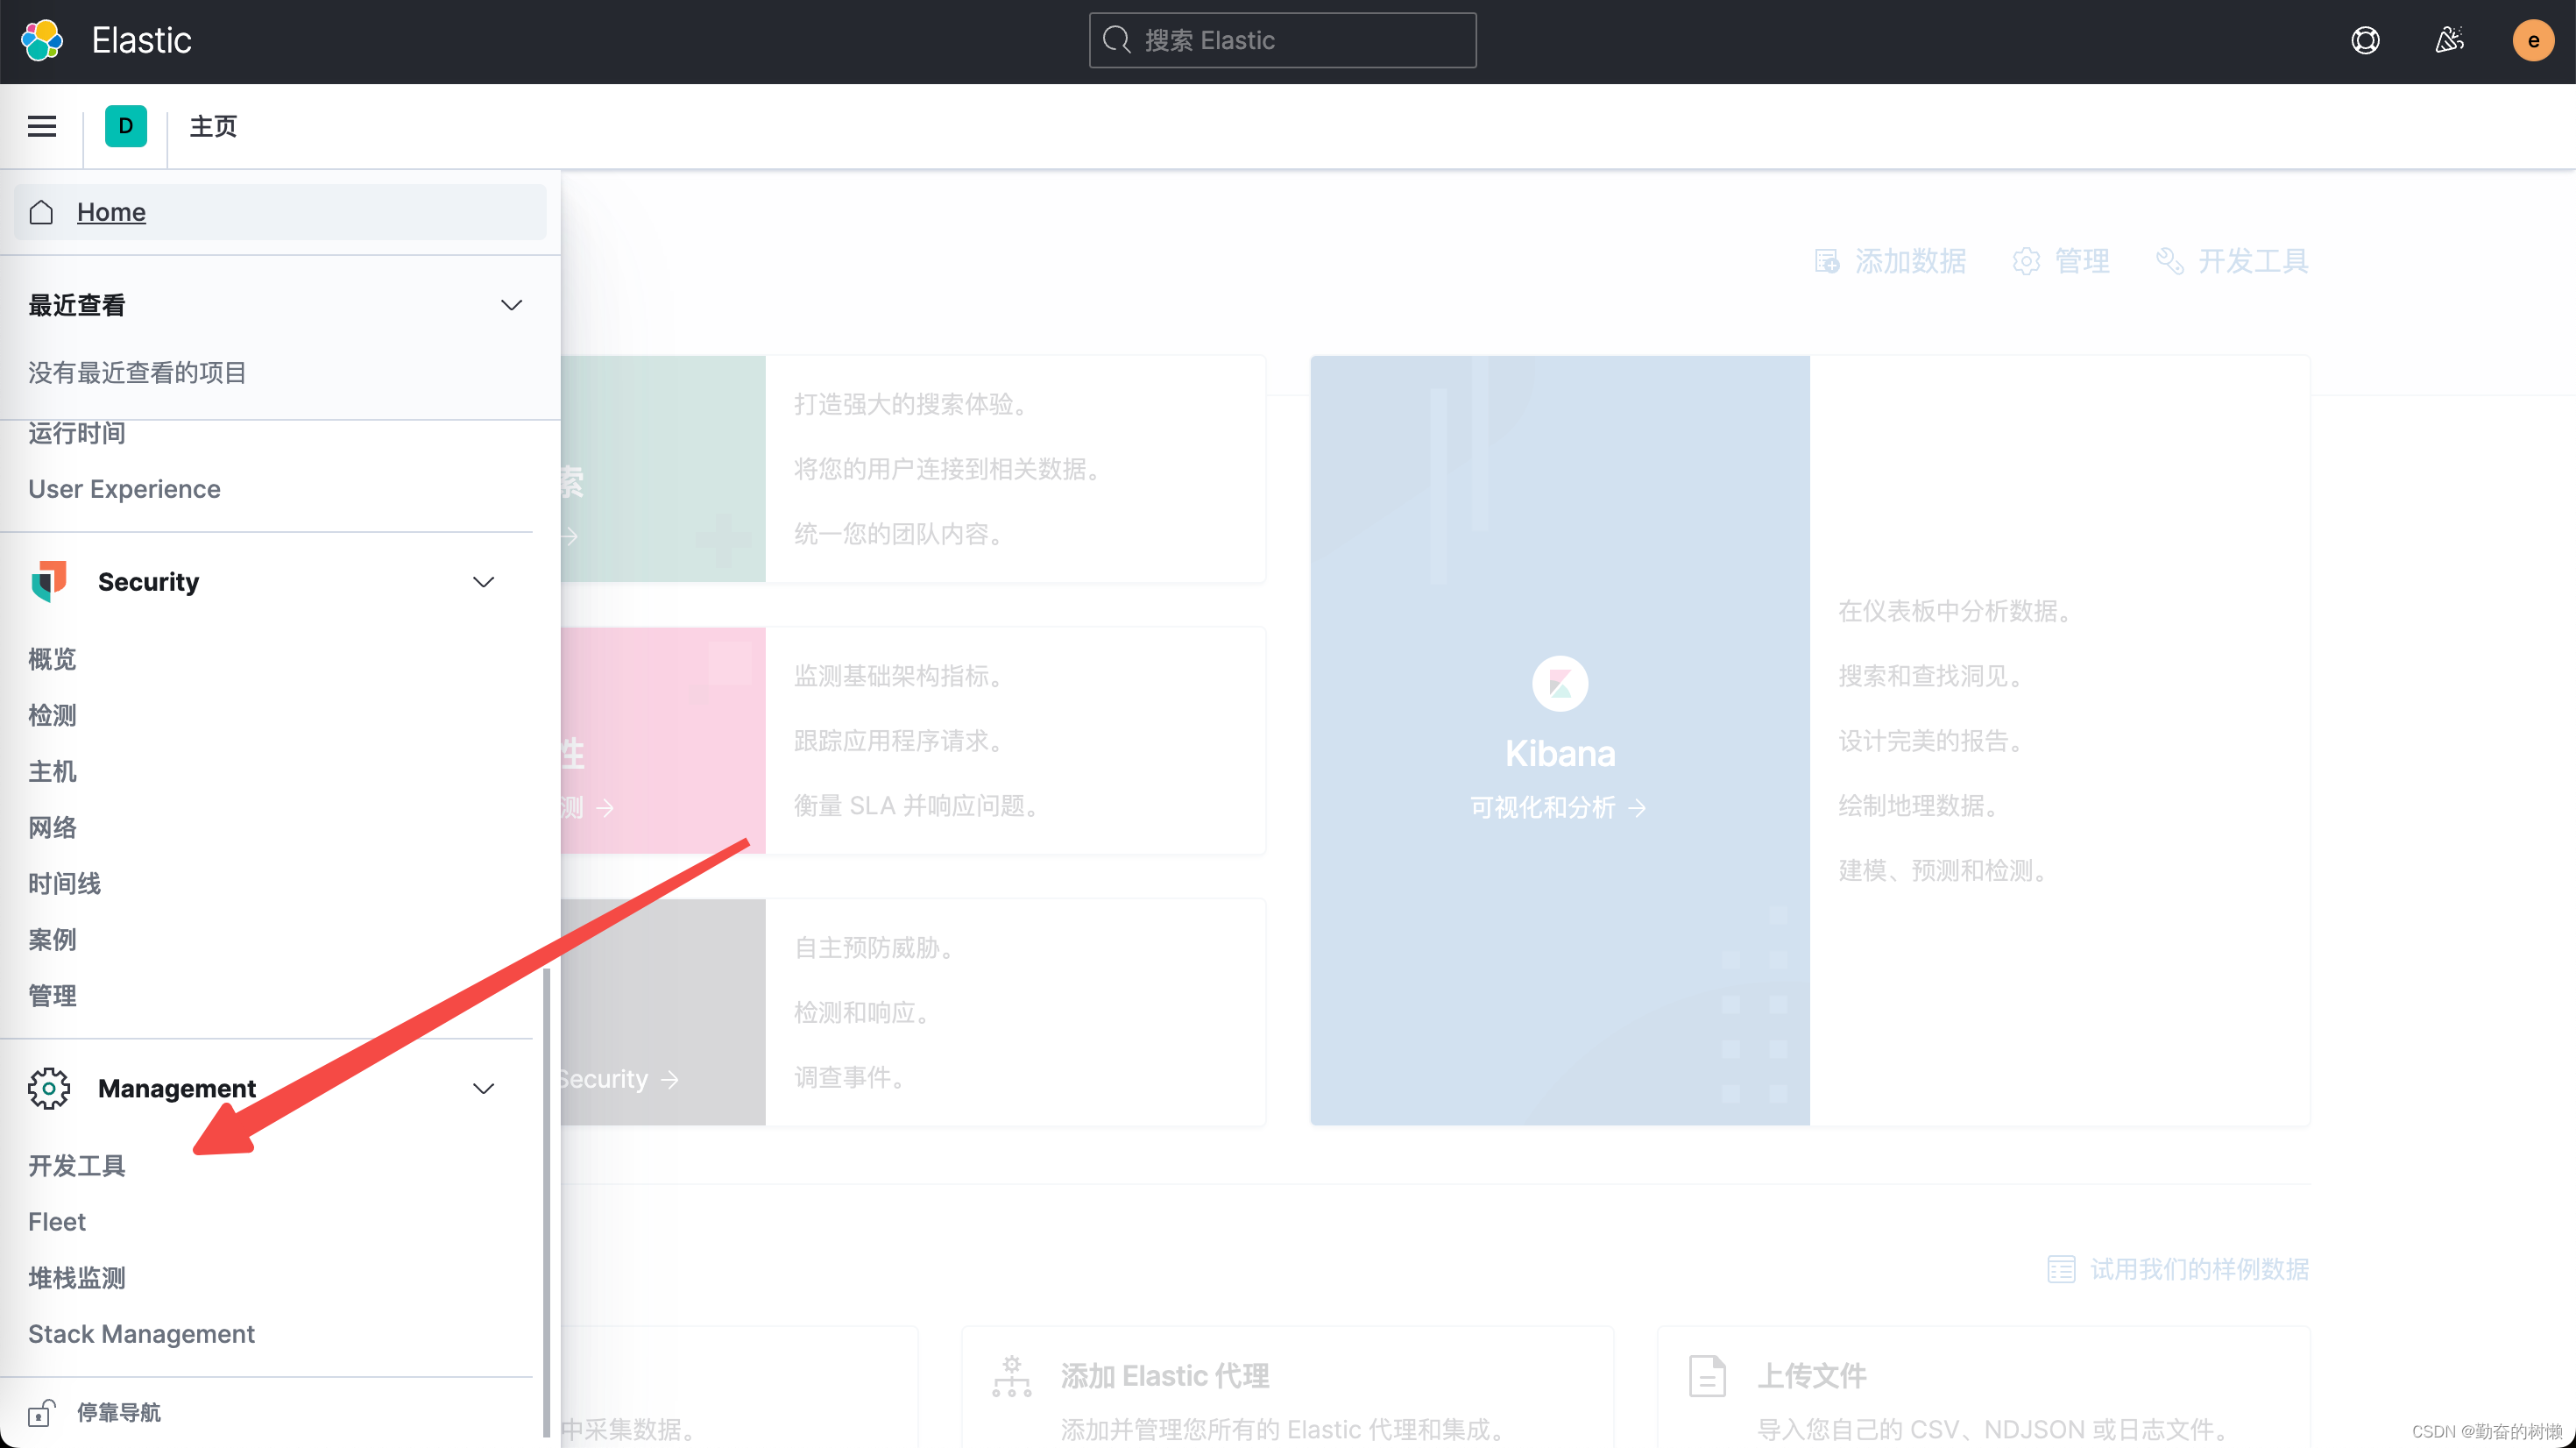Screen dimensions: 2576x1448
Task: Open the user avatar 'e' menu
Action: click(x=2533, y=40)
